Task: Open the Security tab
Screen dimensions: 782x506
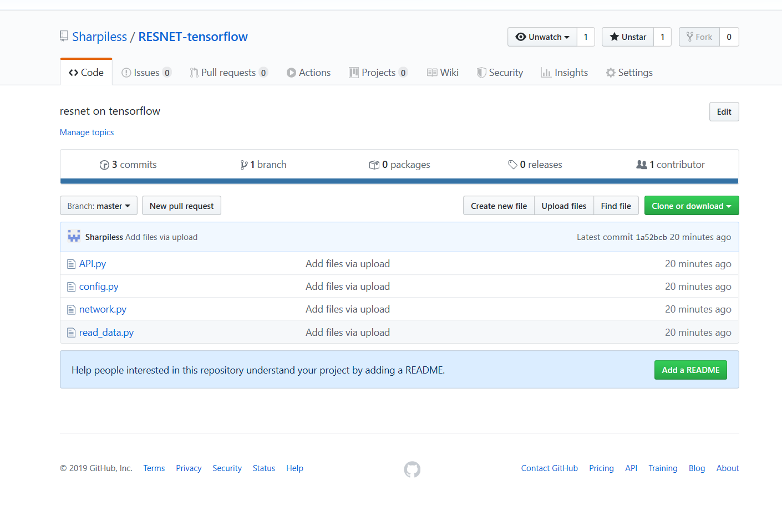Action: point(500,73)
